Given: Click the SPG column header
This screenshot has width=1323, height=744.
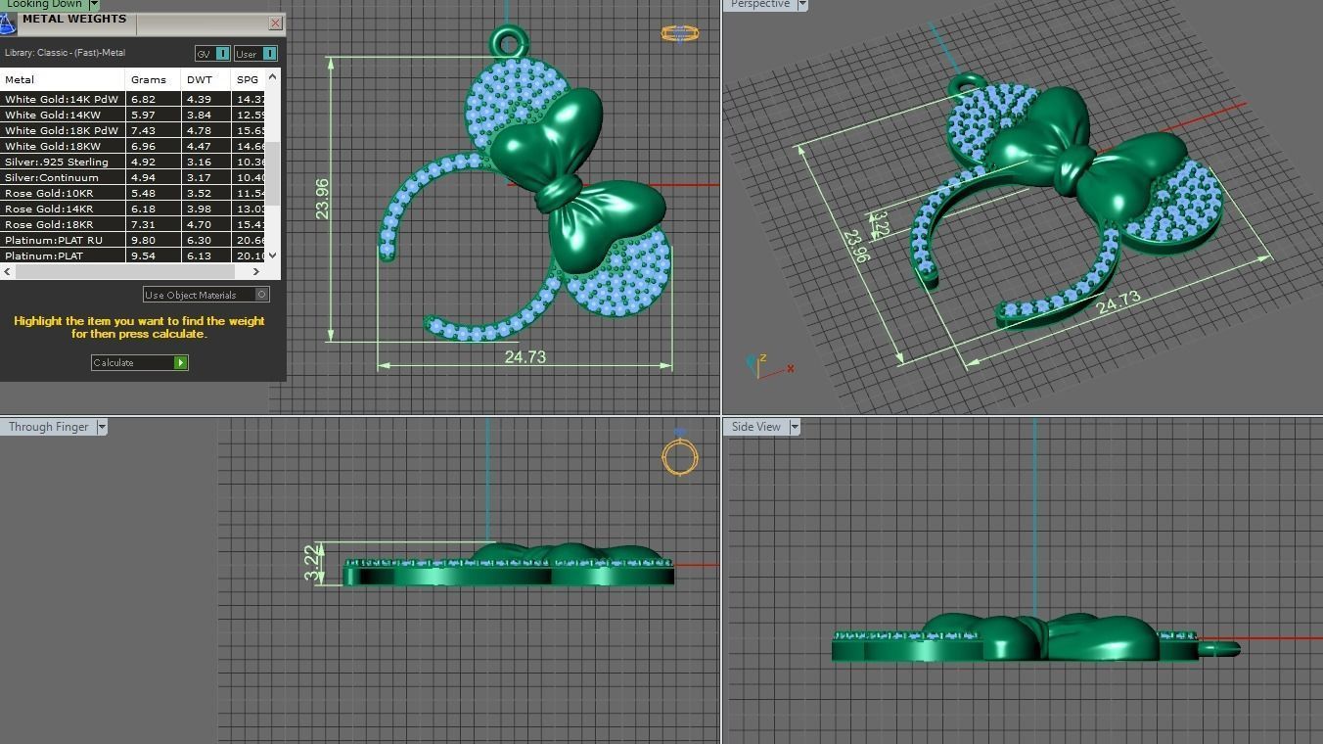Looking at the screenshot, I should point(249,79).
